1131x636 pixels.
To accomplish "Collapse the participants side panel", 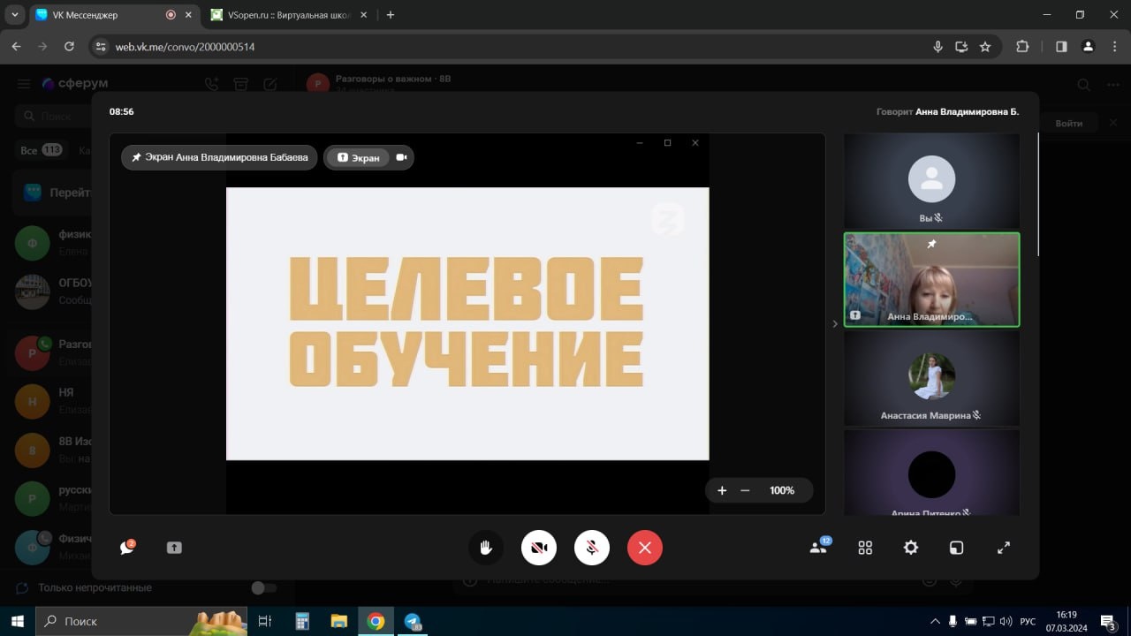I will (835, 324).
